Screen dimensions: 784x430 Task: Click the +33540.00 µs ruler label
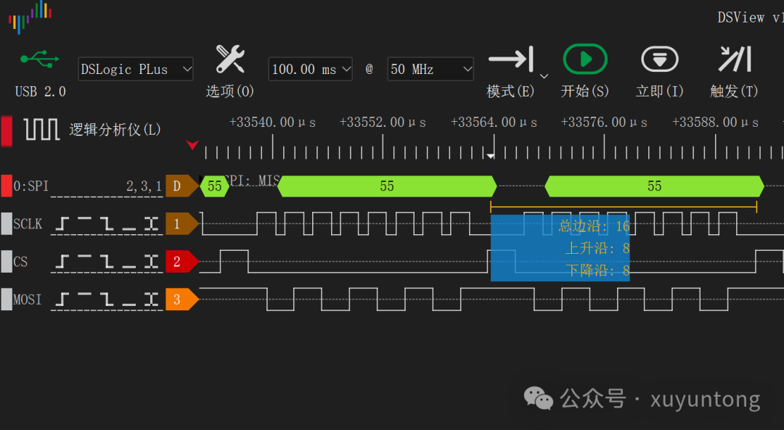click(x=272, y=123)
